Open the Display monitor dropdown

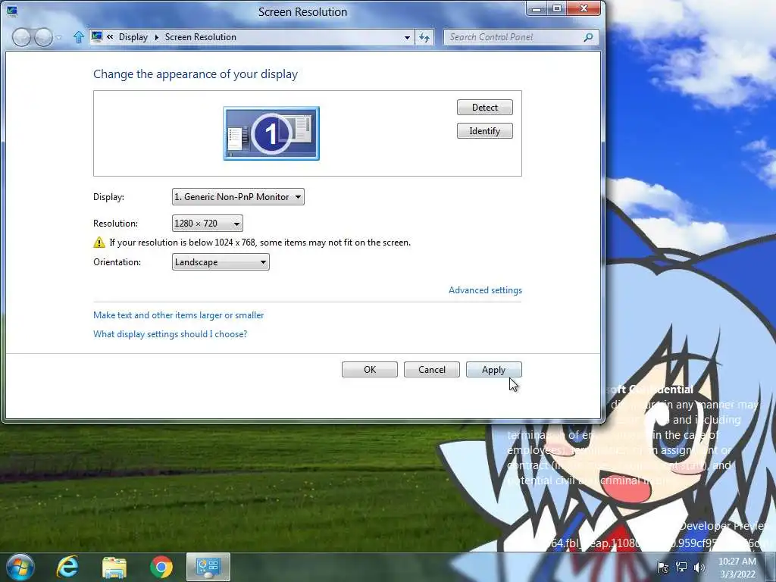[x=238, y=197]
